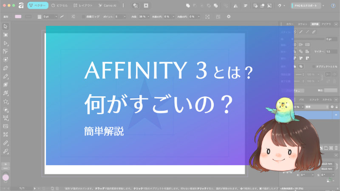Open the 外側の円 percentage dropdown
Viewport: 340px width, 191px height.
[x=173, y=17]
